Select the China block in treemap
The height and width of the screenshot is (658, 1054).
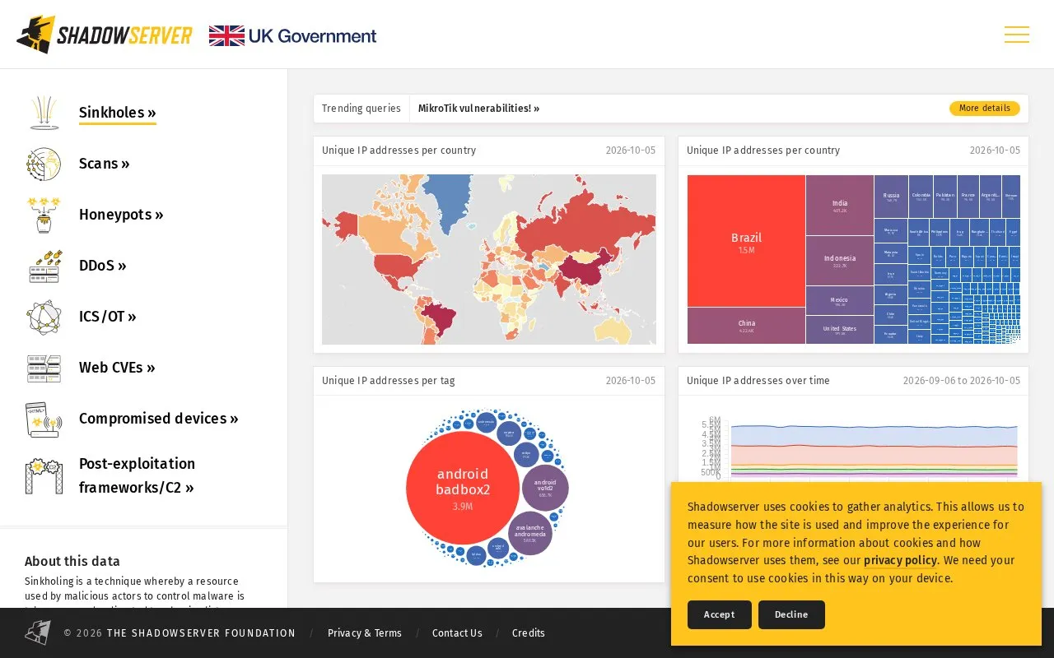point(746,326)
